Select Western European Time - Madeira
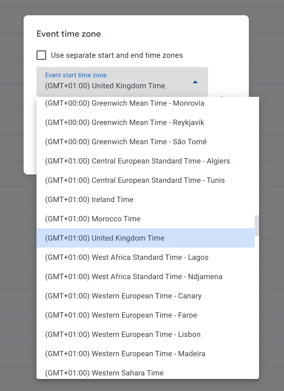The image size is (284, 391). click(x=125, y=354)
